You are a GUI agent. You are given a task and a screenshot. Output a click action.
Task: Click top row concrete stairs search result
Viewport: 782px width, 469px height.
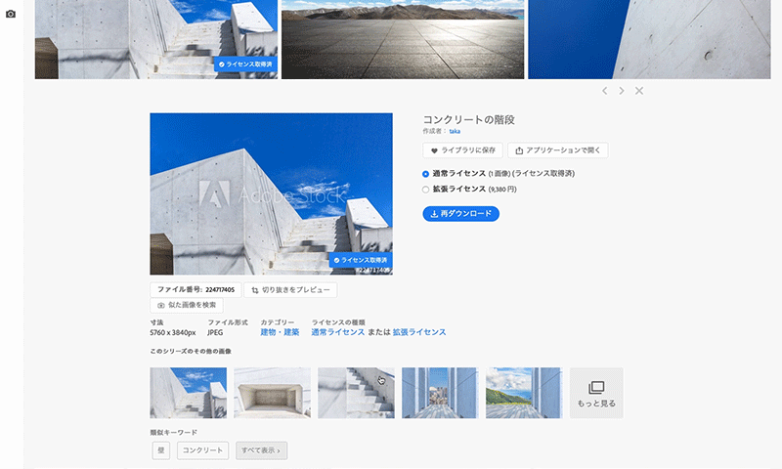(x=156, y=39)
